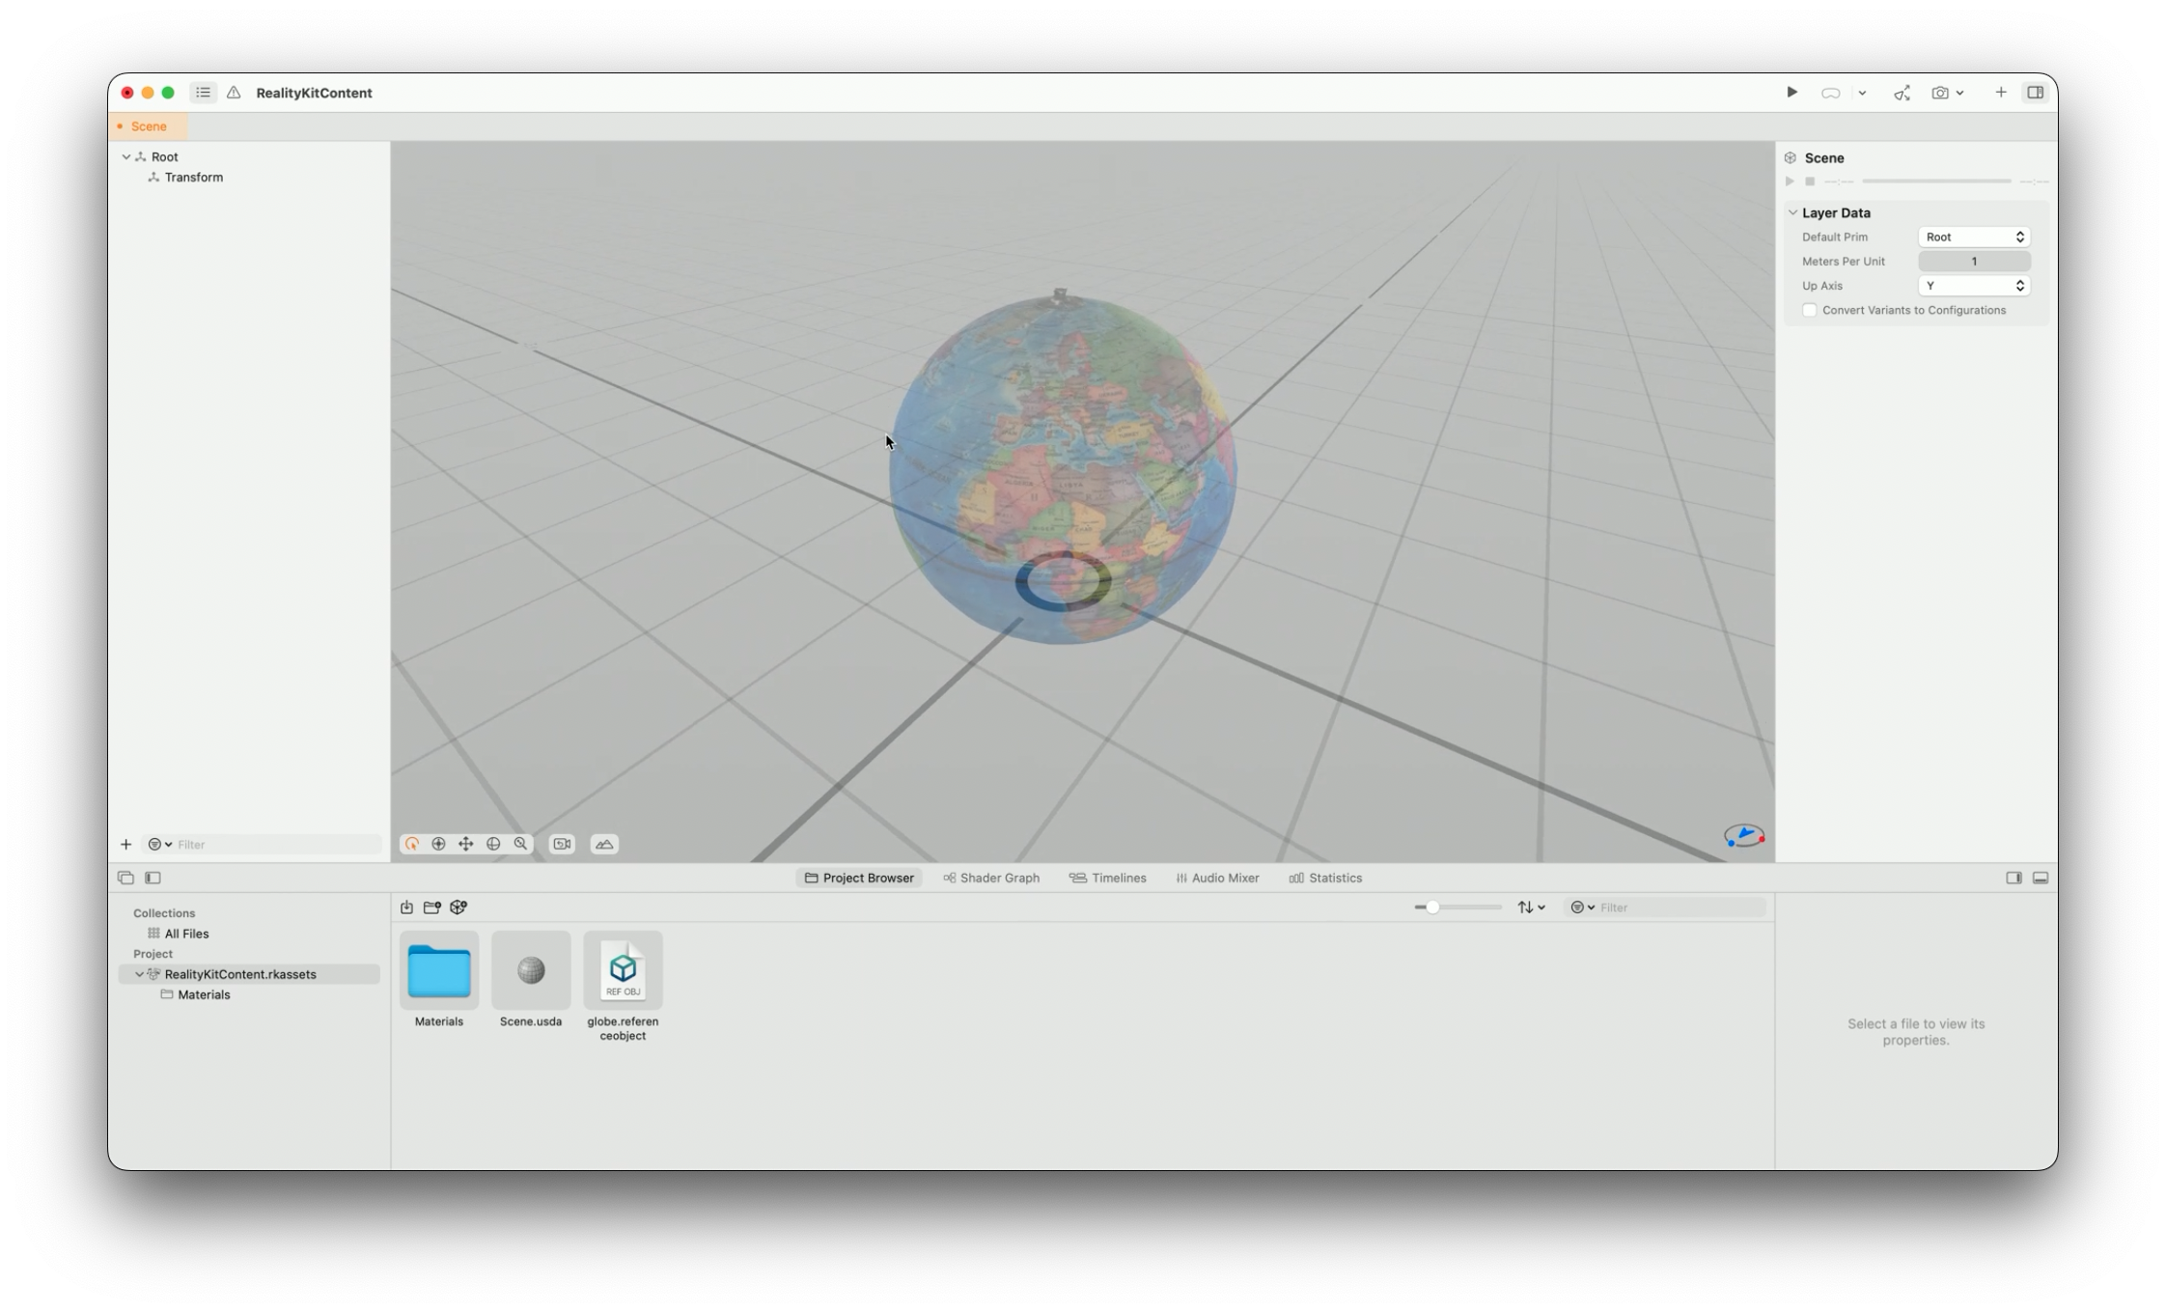Click the camera capture icon in toolbar
Image resolution: width=2166 pixels, height=1313 pixels.
coord(1940,93)
